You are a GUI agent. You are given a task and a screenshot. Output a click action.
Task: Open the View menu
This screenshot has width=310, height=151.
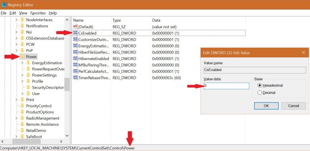pos(23,13)
